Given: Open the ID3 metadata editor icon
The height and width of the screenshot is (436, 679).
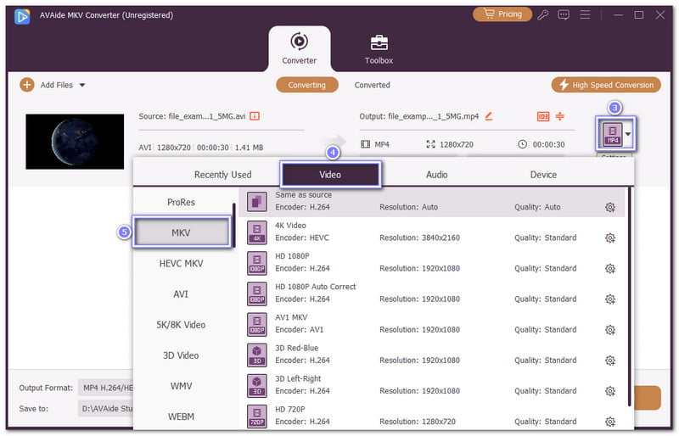Looking at the screenshot, I should [542, 116].
